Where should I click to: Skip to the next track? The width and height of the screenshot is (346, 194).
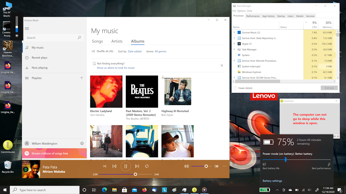click(137, 166)
